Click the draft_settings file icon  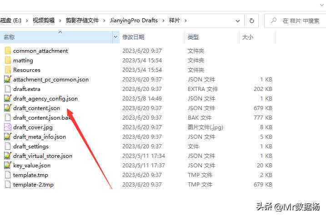coord(8,146)
